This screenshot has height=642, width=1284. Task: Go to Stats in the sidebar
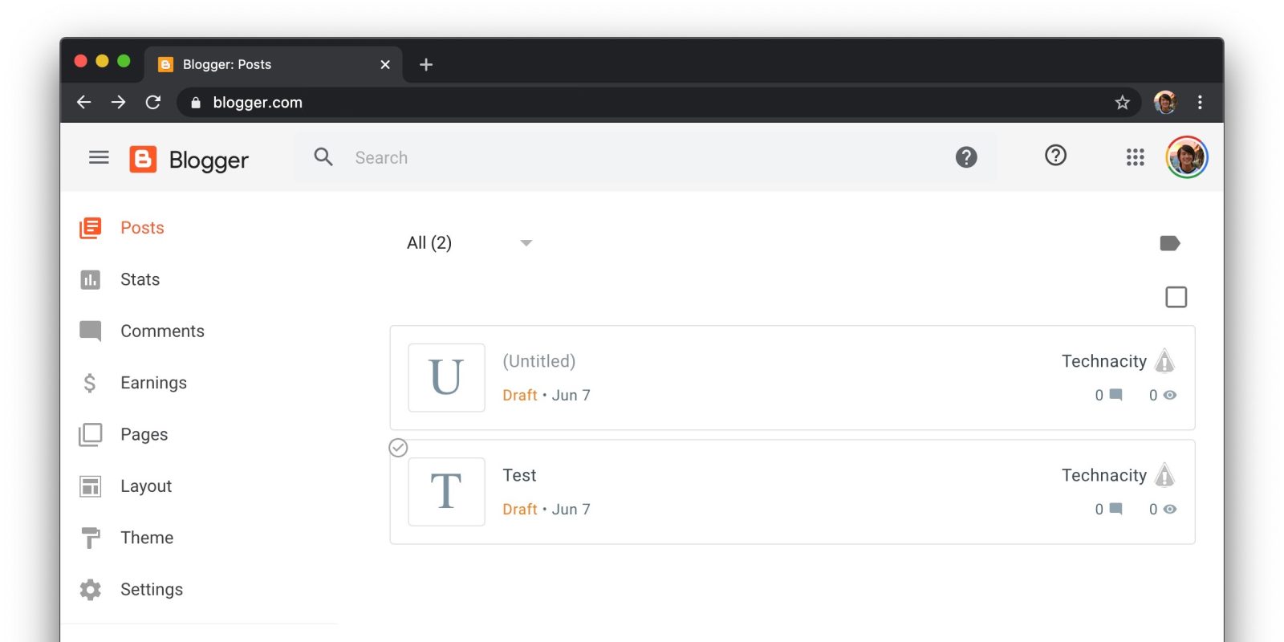click(140, 279)
